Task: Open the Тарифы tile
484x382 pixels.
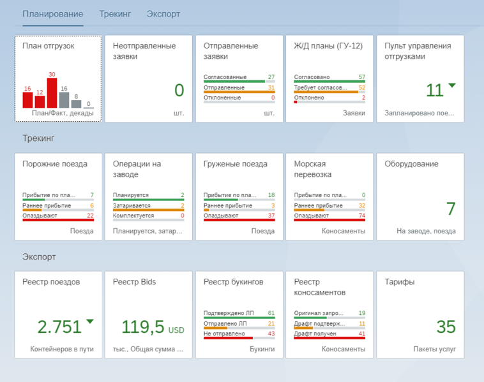Action: (x=420, y=315)
